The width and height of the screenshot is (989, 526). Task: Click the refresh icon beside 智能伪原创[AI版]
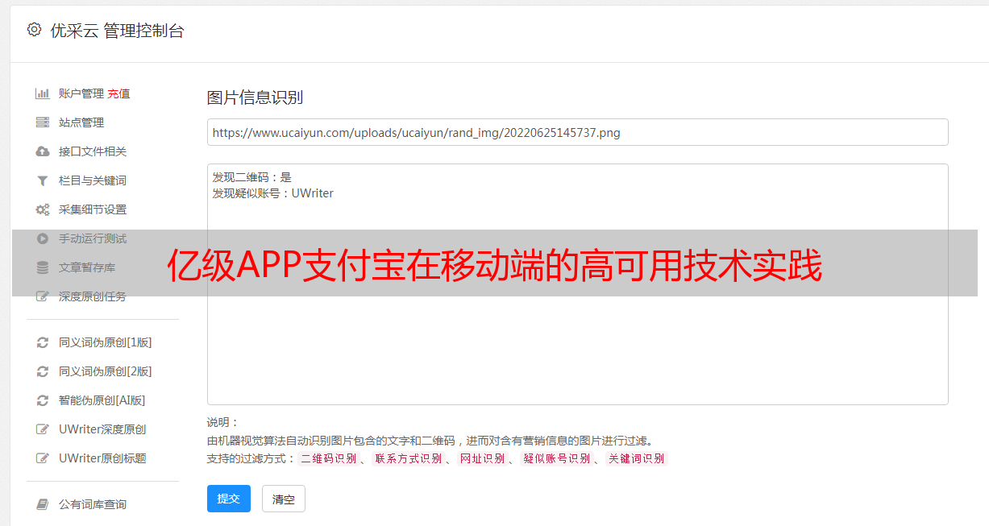tap(43, 400)
